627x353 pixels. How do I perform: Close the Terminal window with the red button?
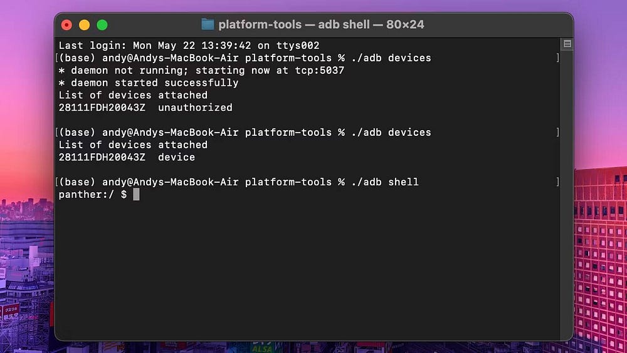click(x=66, y=25)
